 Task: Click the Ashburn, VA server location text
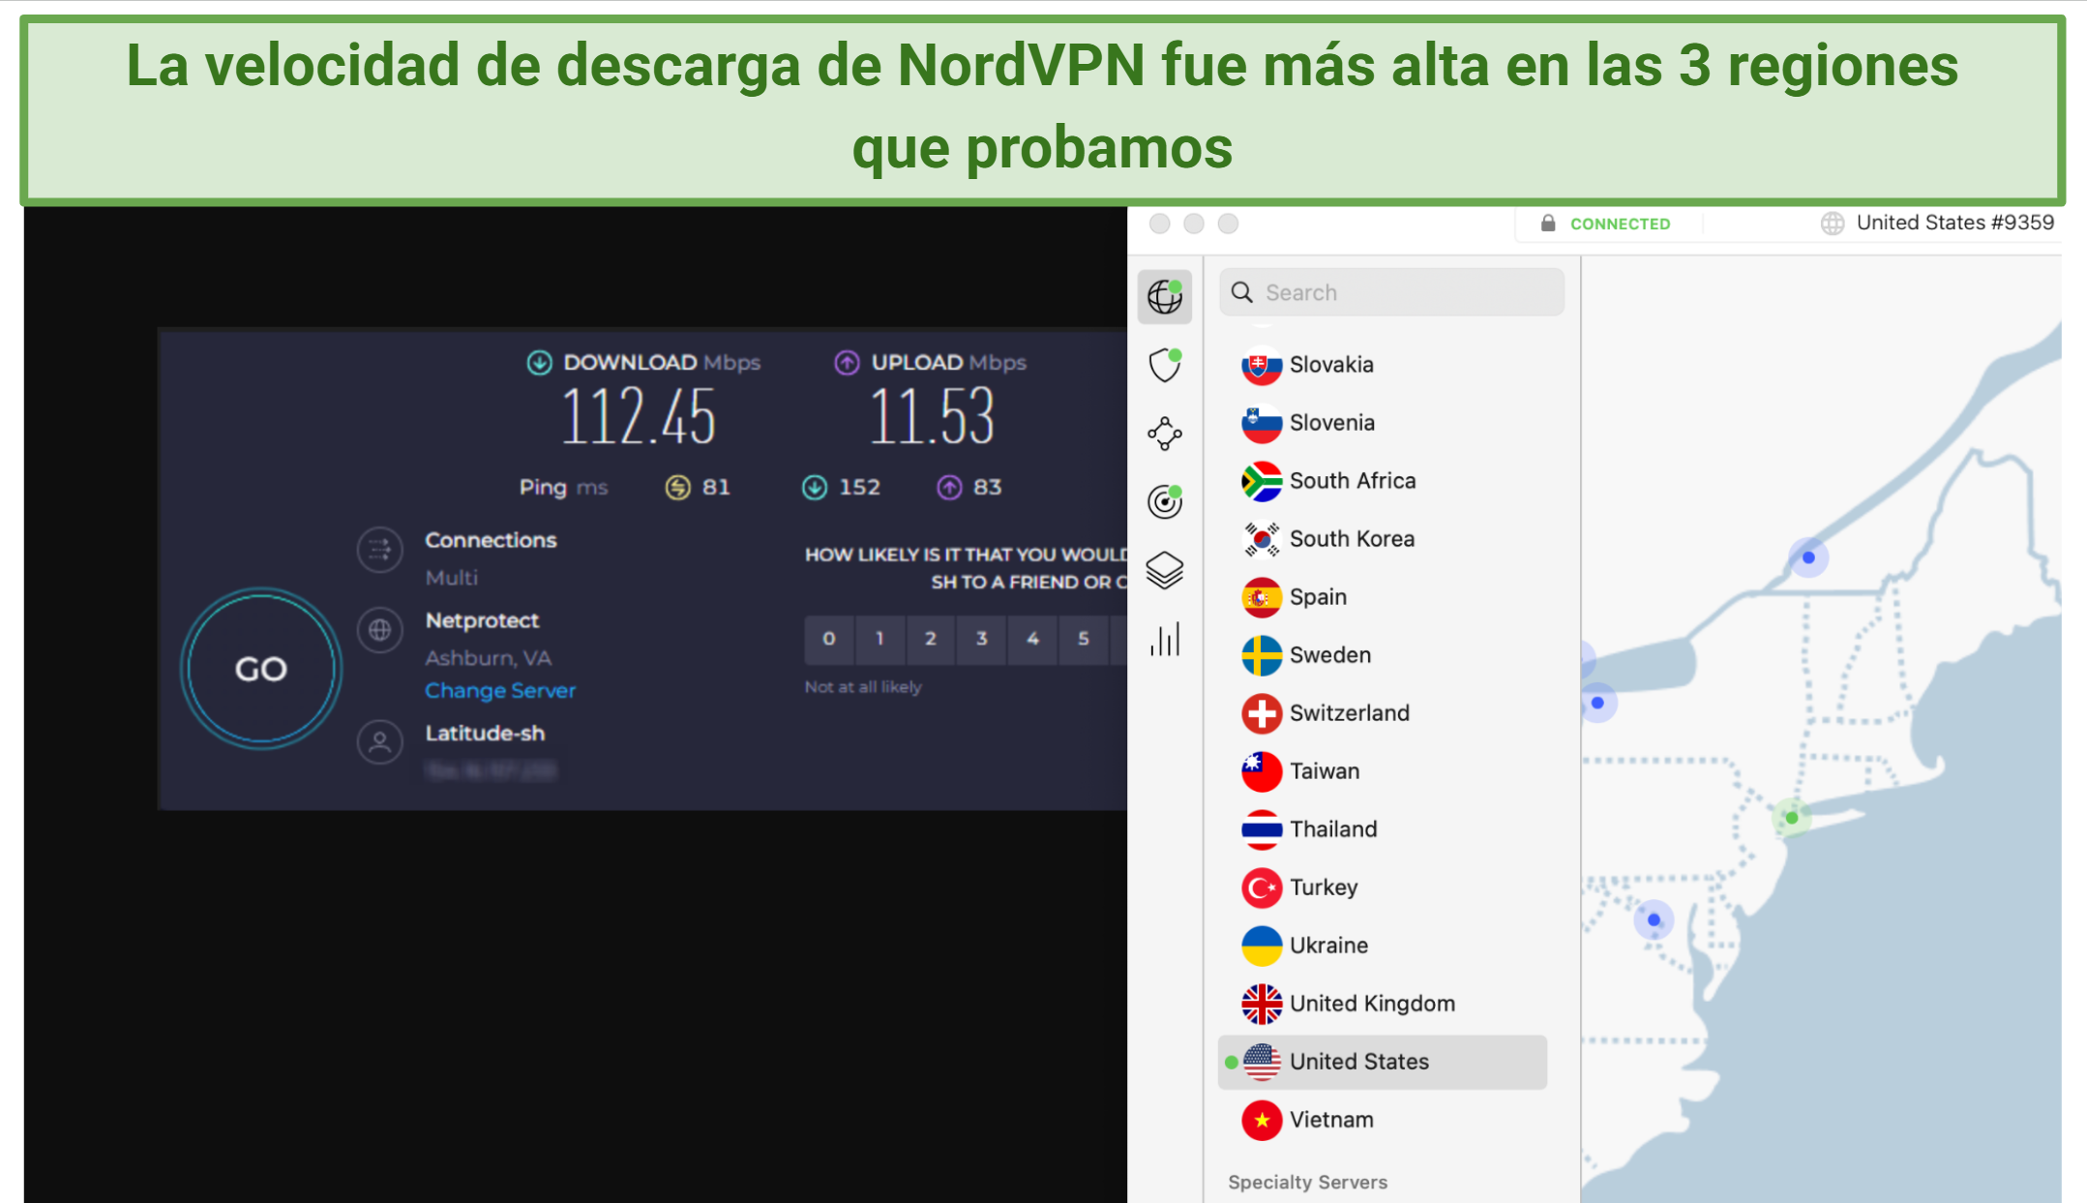[488, 658]
